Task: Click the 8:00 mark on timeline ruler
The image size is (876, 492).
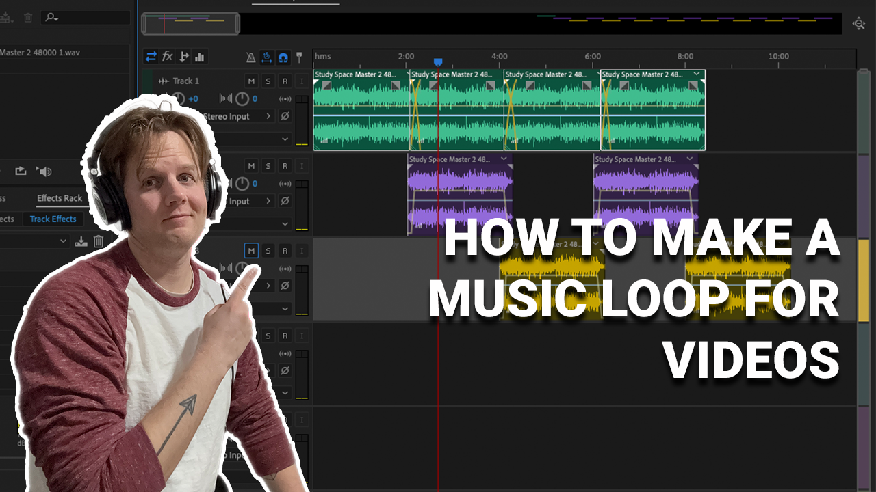Action: 685,57
